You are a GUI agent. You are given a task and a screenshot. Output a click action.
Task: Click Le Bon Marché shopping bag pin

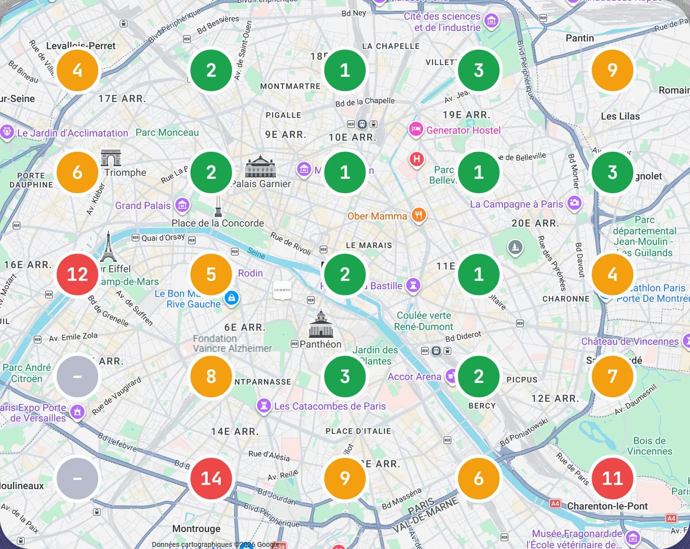232,297
